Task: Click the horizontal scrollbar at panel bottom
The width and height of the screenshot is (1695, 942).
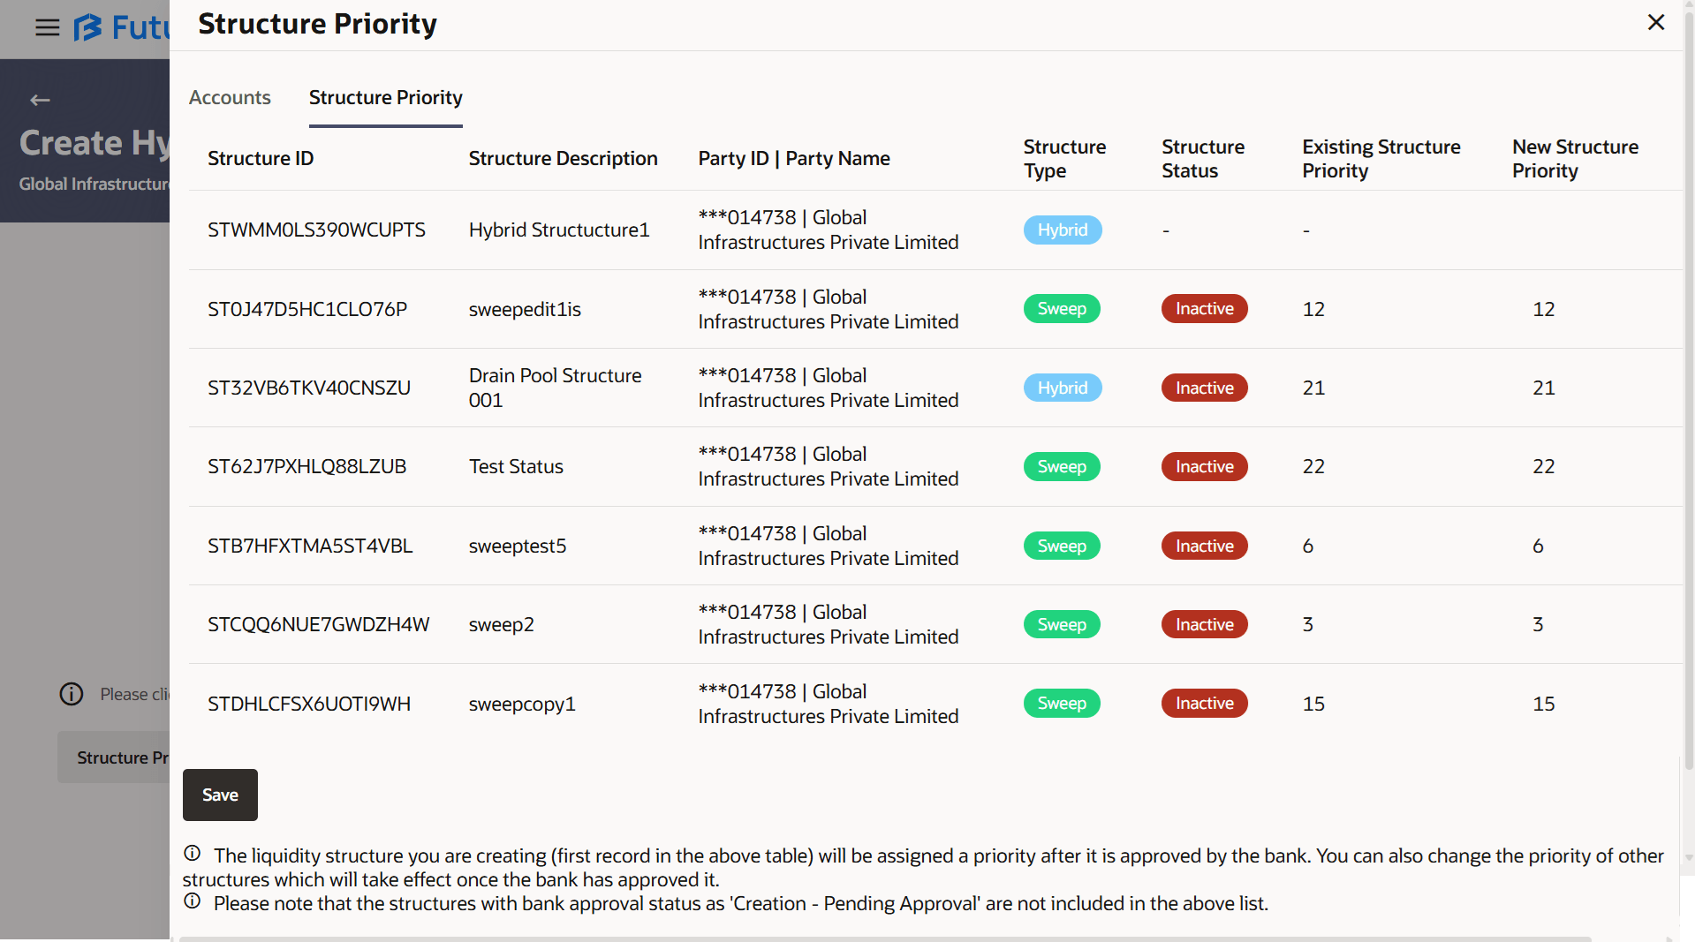Action: pos(883,938)
